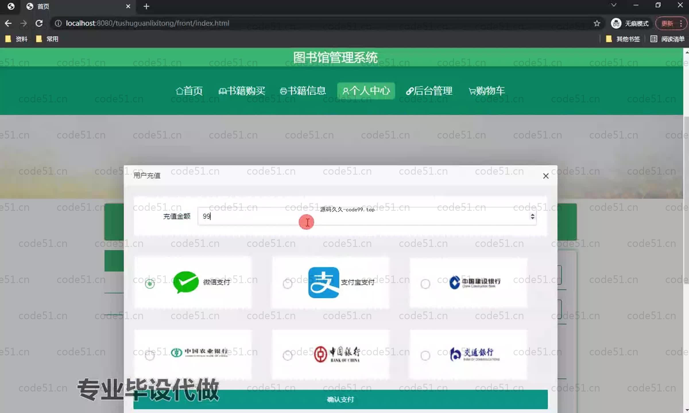Select the WeChat Pay radio button

150,284
